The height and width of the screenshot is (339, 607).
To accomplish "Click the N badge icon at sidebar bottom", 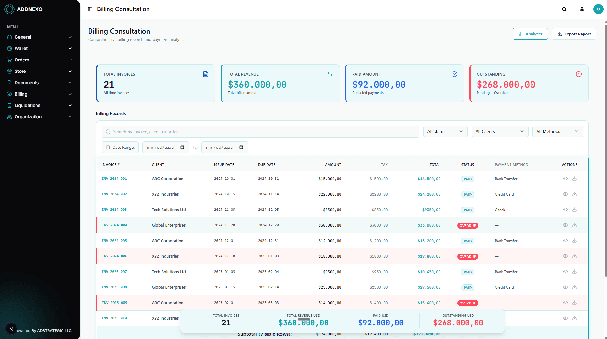I will (x=11, y=329).
